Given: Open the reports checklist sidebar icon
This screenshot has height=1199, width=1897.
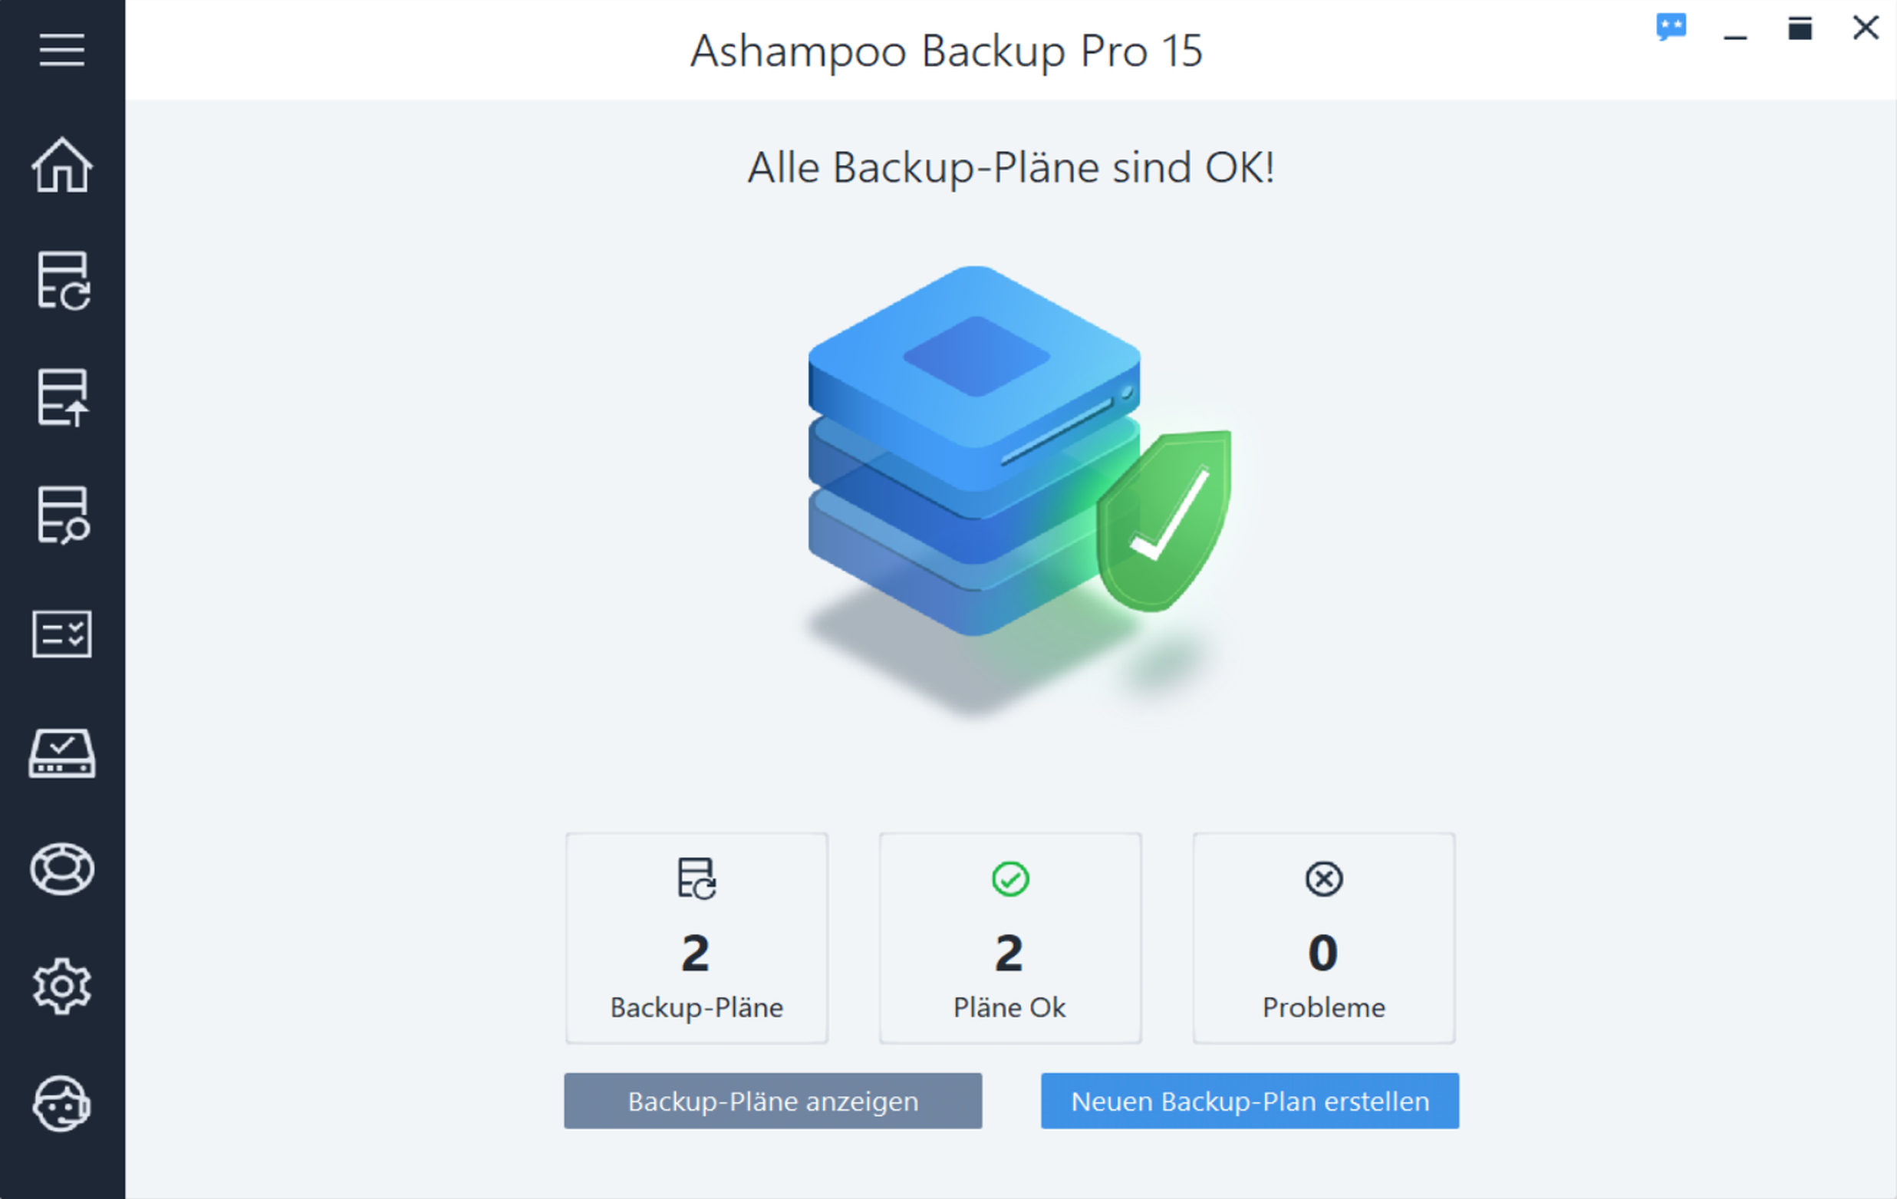Looking at the screenshot, I should pyautogui.click(x=61, y=634).
